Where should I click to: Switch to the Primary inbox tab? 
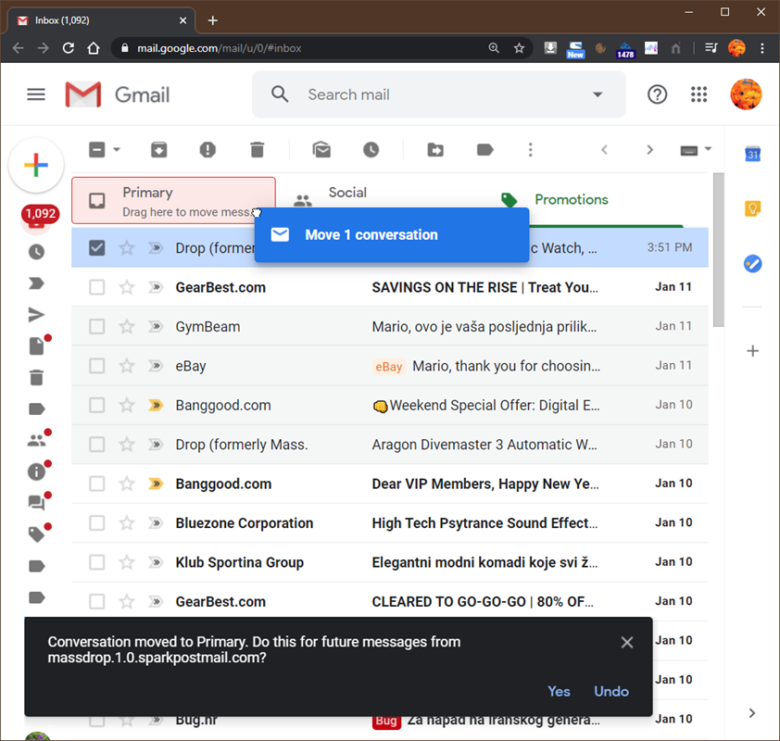point(173,200)
